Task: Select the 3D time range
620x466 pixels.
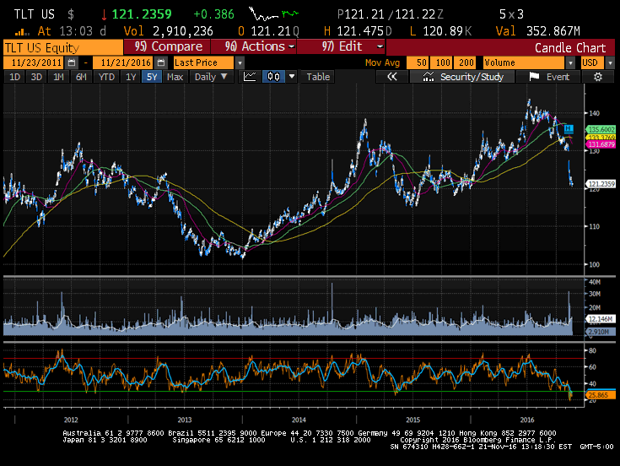Action: click(36, 77)
